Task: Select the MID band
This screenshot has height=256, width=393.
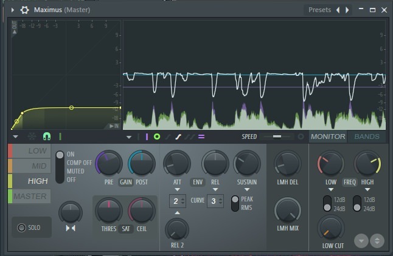Action: click(x=30, y=166)
